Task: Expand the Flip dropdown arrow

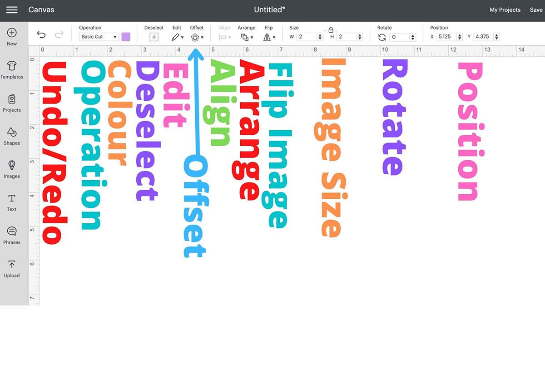Action: (x=274, y=38)
